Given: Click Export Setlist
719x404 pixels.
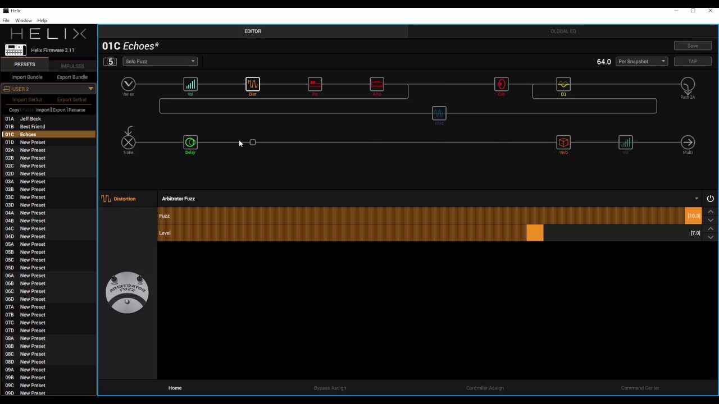Looking at the screenshot, I should tap(72, 99).
